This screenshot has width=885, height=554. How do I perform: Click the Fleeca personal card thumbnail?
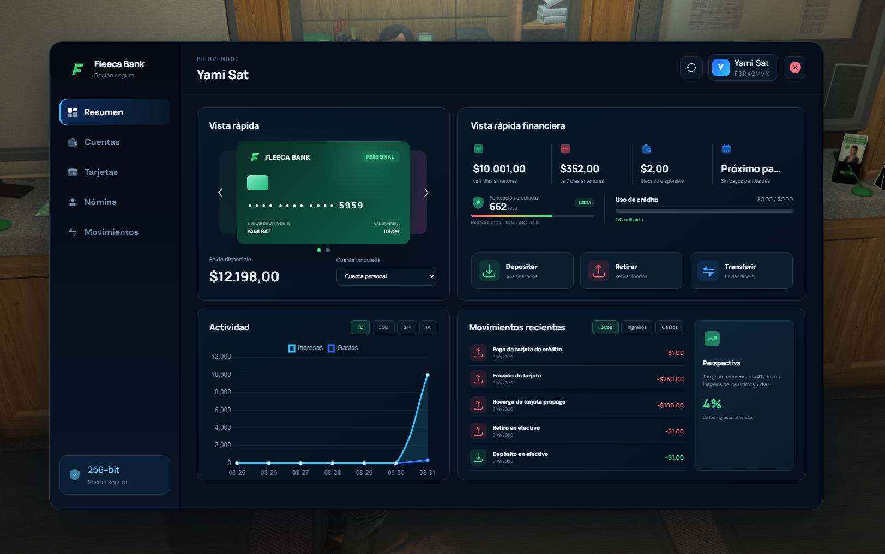(x=323, y=192)
